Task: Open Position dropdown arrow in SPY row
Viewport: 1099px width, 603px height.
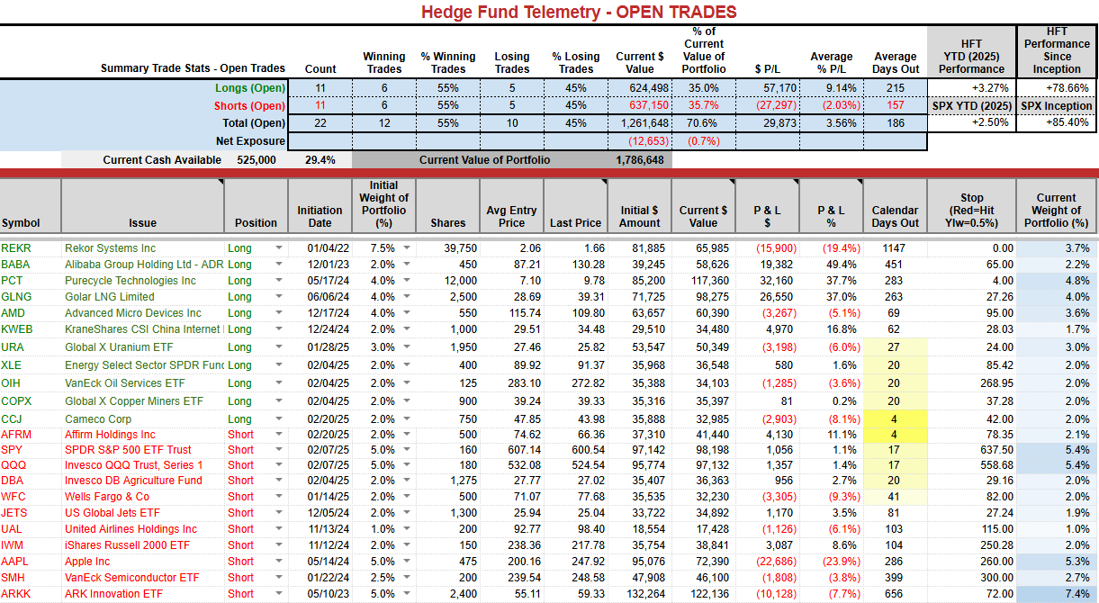Action: tap(278, 450)
